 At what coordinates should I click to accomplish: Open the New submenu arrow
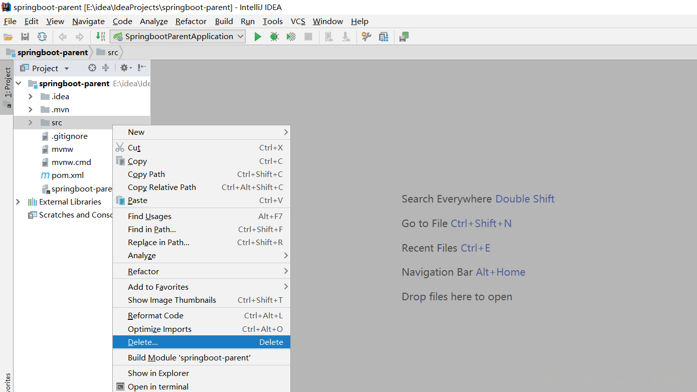(286, 132)
